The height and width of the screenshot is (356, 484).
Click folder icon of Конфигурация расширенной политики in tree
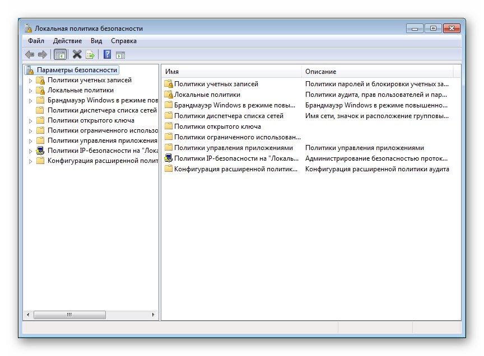[40, 161]
